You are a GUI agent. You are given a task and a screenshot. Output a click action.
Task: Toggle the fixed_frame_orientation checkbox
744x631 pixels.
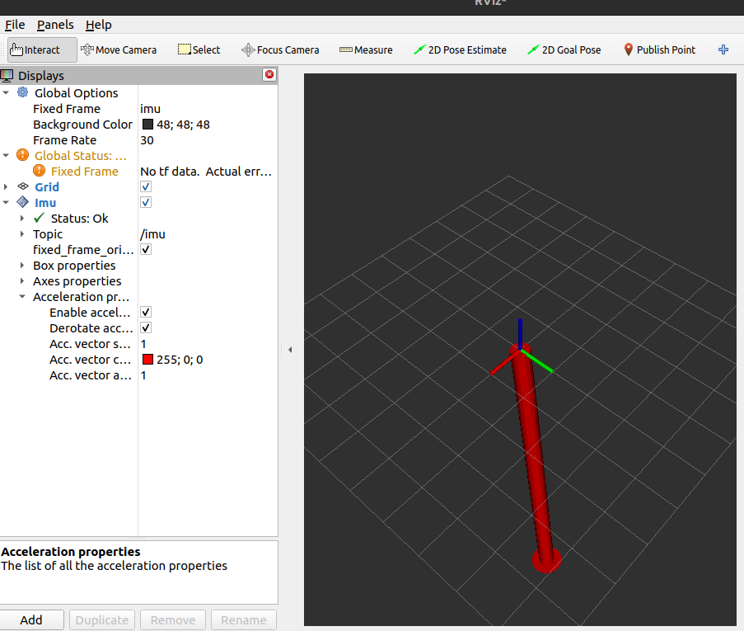click(x=146, y=249)
